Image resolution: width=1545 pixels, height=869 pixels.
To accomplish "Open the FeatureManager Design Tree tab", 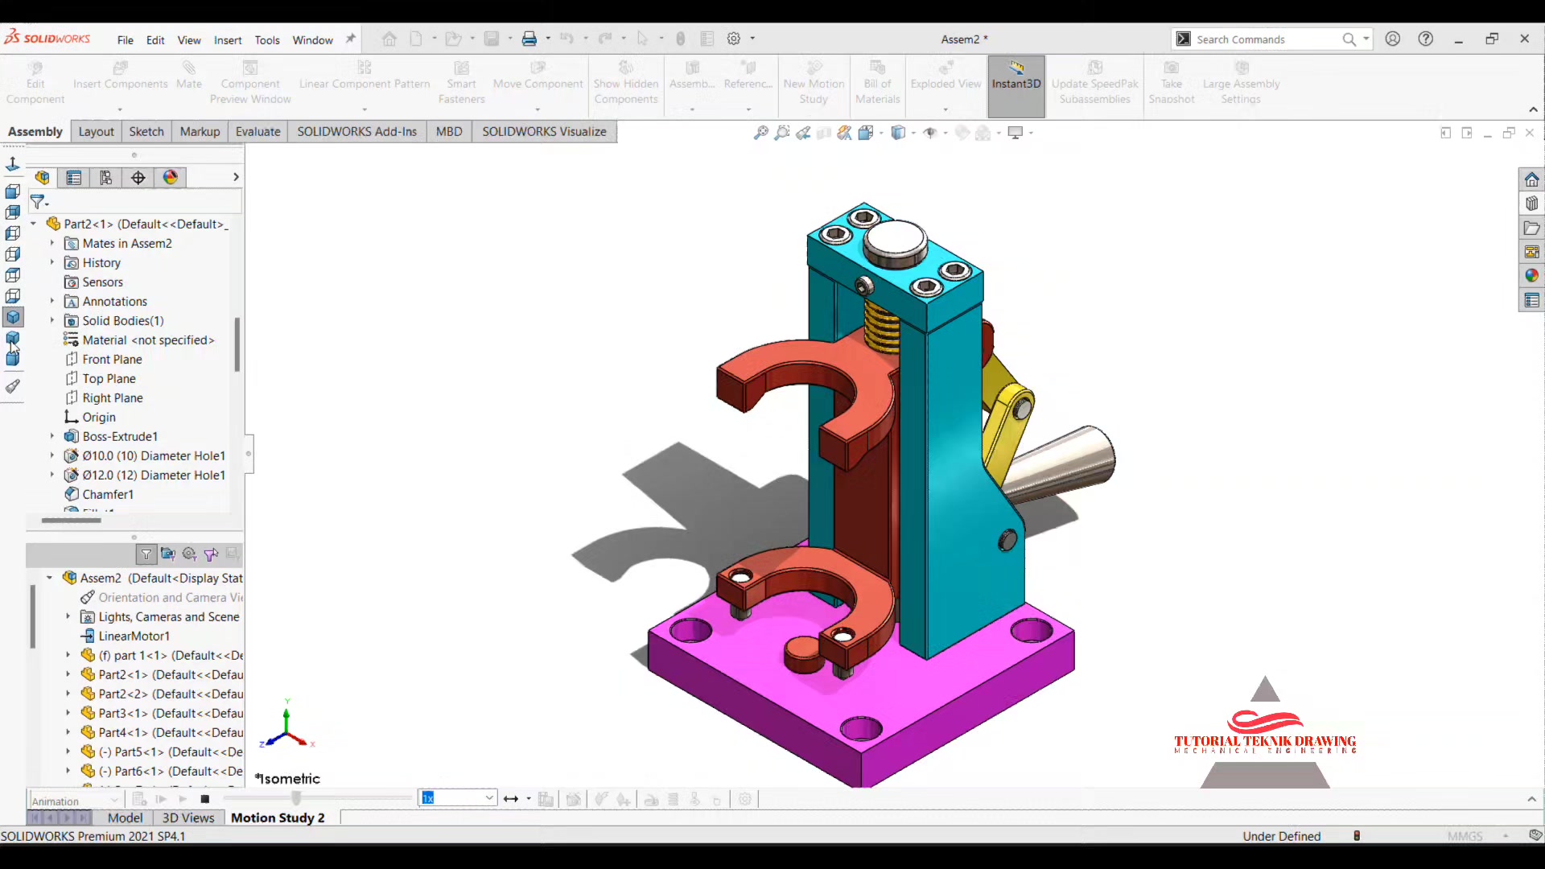I will [43, 177].
